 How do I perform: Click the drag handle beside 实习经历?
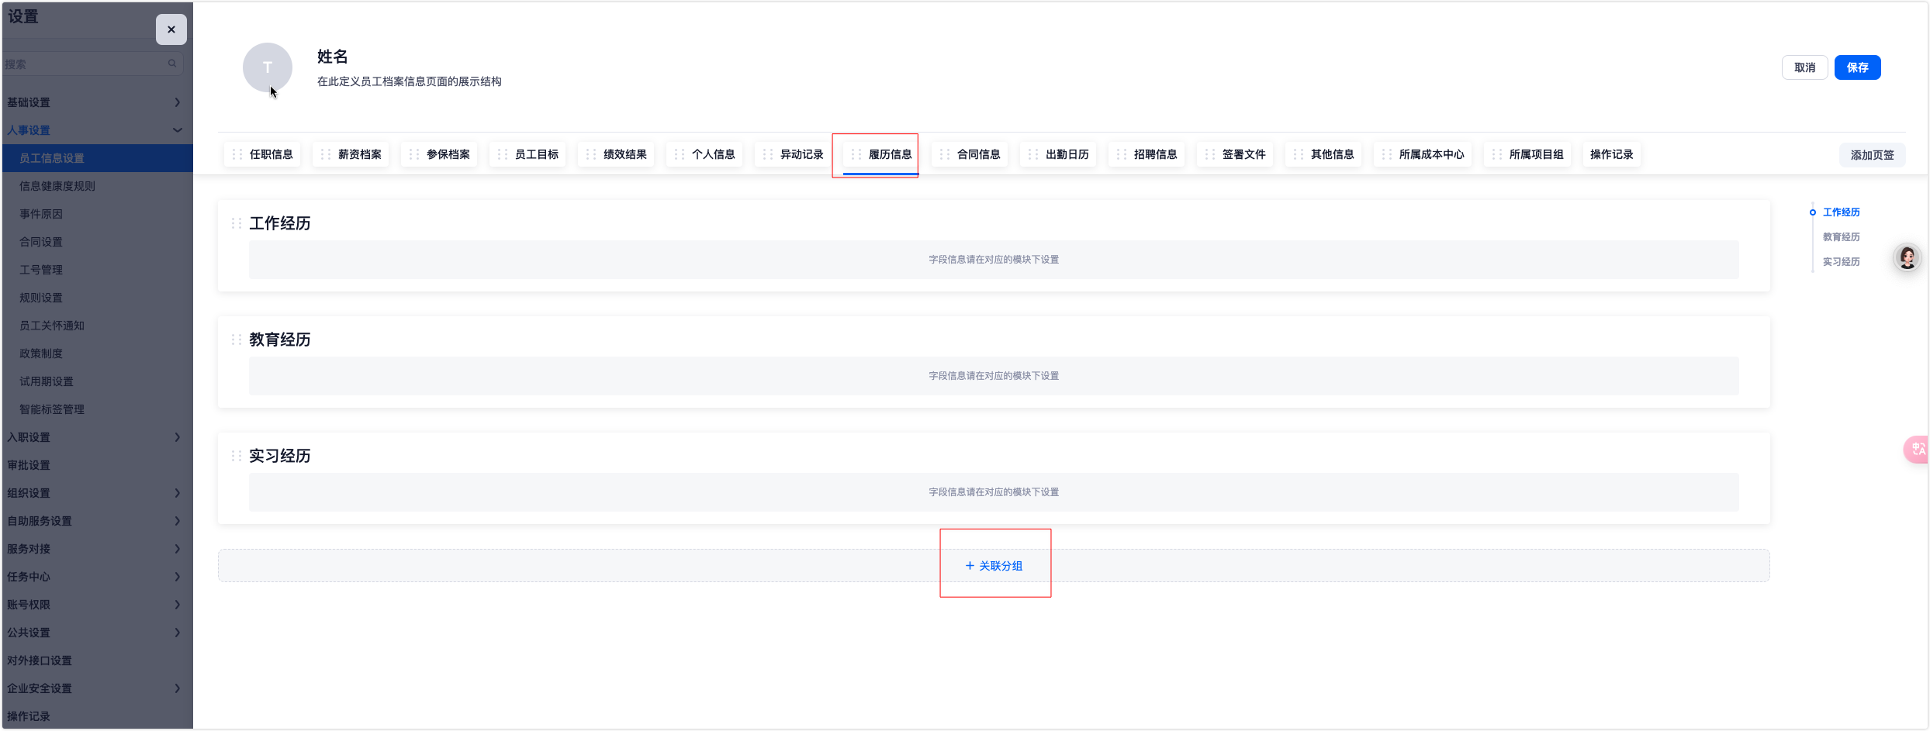click(237, 456)
